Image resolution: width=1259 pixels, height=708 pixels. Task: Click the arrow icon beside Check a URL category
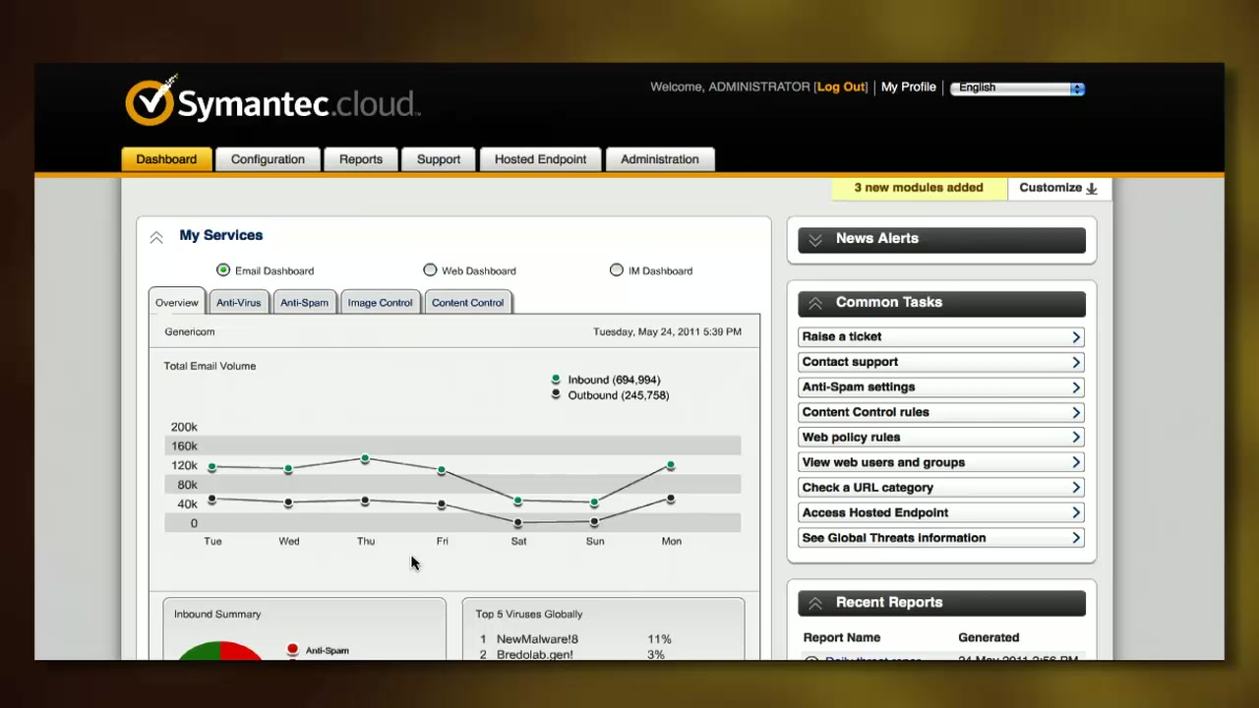tap(1076, 488)
